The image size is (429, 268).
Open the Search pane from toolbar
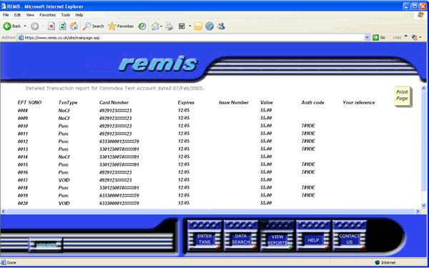pos(93,26)
